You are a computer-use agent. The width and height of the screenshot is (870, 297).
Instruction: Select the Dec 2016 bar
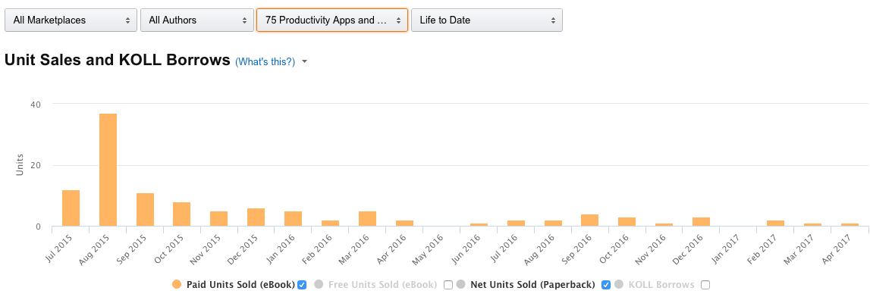point(702,222)
